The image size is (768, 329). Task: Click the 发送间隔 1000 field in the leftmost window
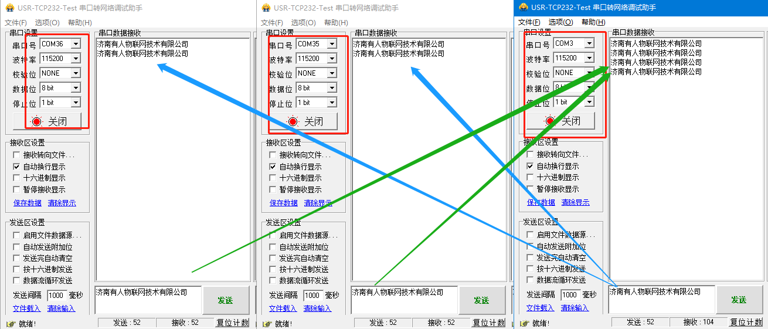[56, 296]
